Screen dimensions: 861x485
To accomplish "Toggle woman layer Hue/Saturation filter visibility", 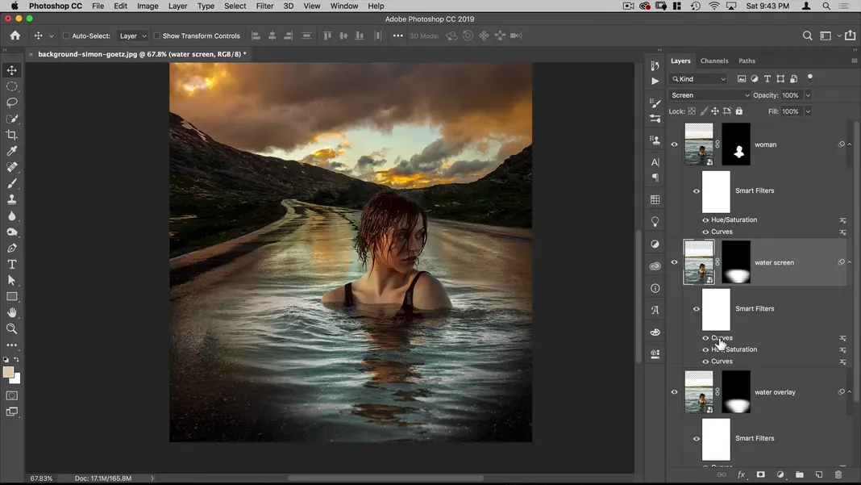I will (705, 220).
